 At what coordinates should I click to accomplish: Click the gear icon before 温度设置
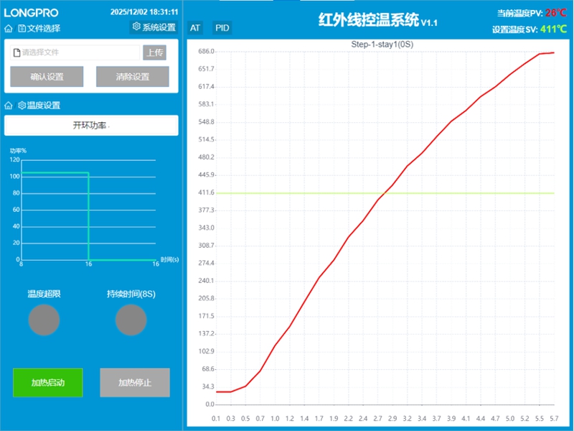point(22,105)
